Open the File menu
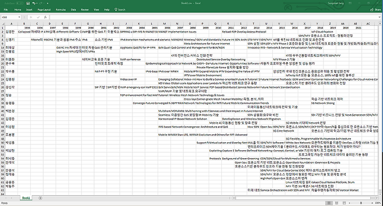 tap(6, 10)
